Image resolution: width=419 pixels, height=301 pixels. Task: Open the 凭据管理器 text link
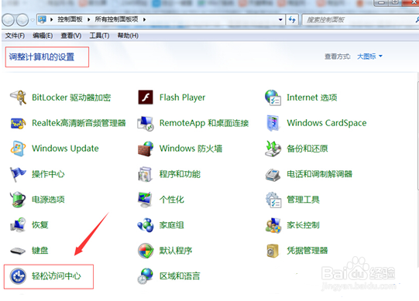pos(307,251)
